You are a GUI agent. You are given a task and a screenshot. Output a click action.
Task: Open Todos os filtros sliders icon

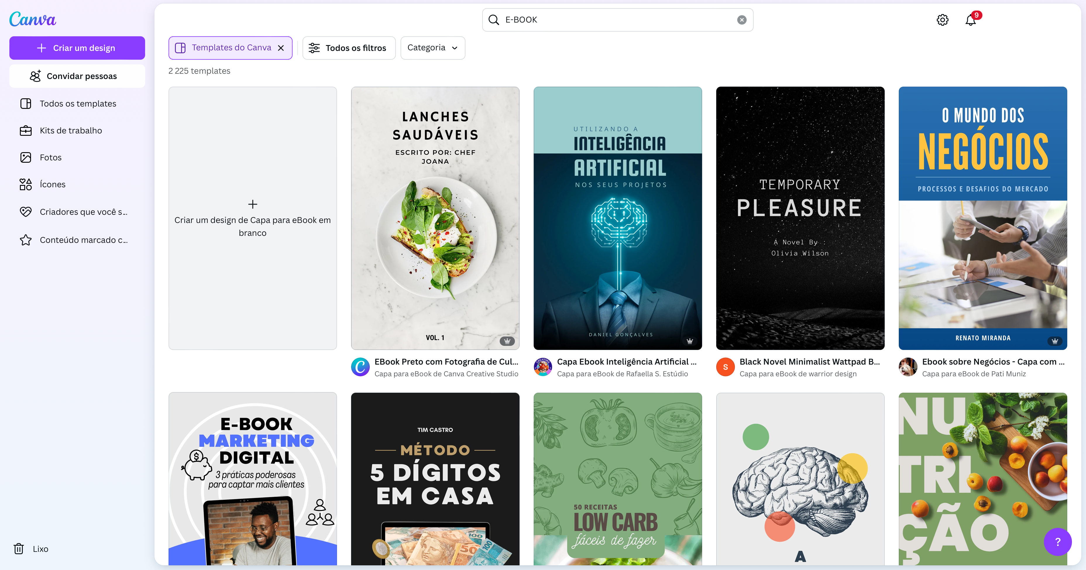(314, 48)
